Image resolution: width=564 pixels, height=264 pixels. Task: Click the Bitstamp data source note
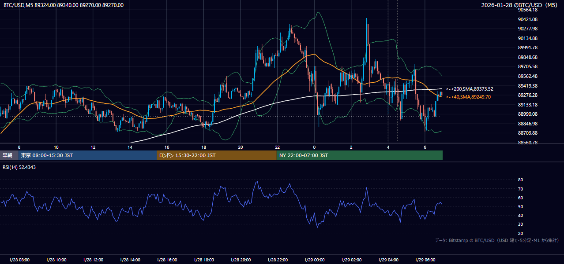(x=497, y=241)
